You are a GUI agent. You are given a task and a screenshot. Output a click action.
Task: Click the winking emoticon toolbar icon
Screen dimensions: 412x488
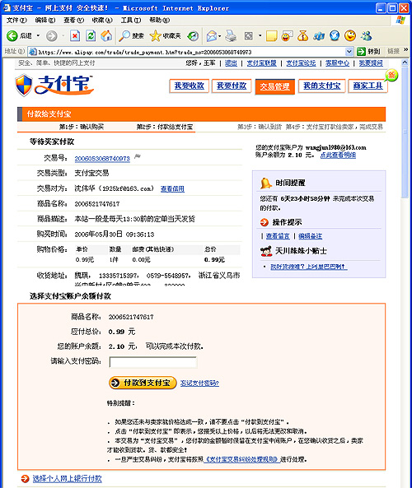350,35
